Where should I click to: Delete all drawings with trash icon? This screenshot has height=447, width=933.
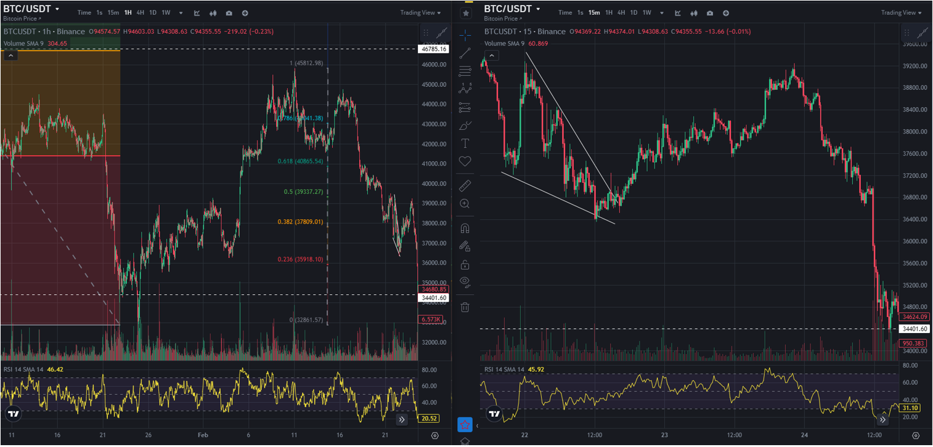(465, 306)
